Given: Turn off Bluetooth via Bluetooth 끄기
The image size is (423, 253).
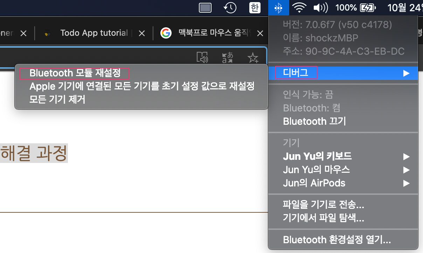Looking at the screenshot, I should [314, 121].
